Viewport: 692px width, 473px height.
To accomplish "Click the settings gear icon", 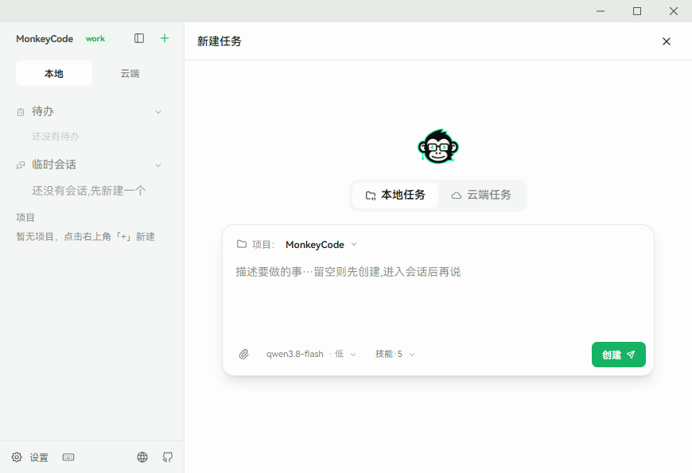I will click(x=17, y=457).
